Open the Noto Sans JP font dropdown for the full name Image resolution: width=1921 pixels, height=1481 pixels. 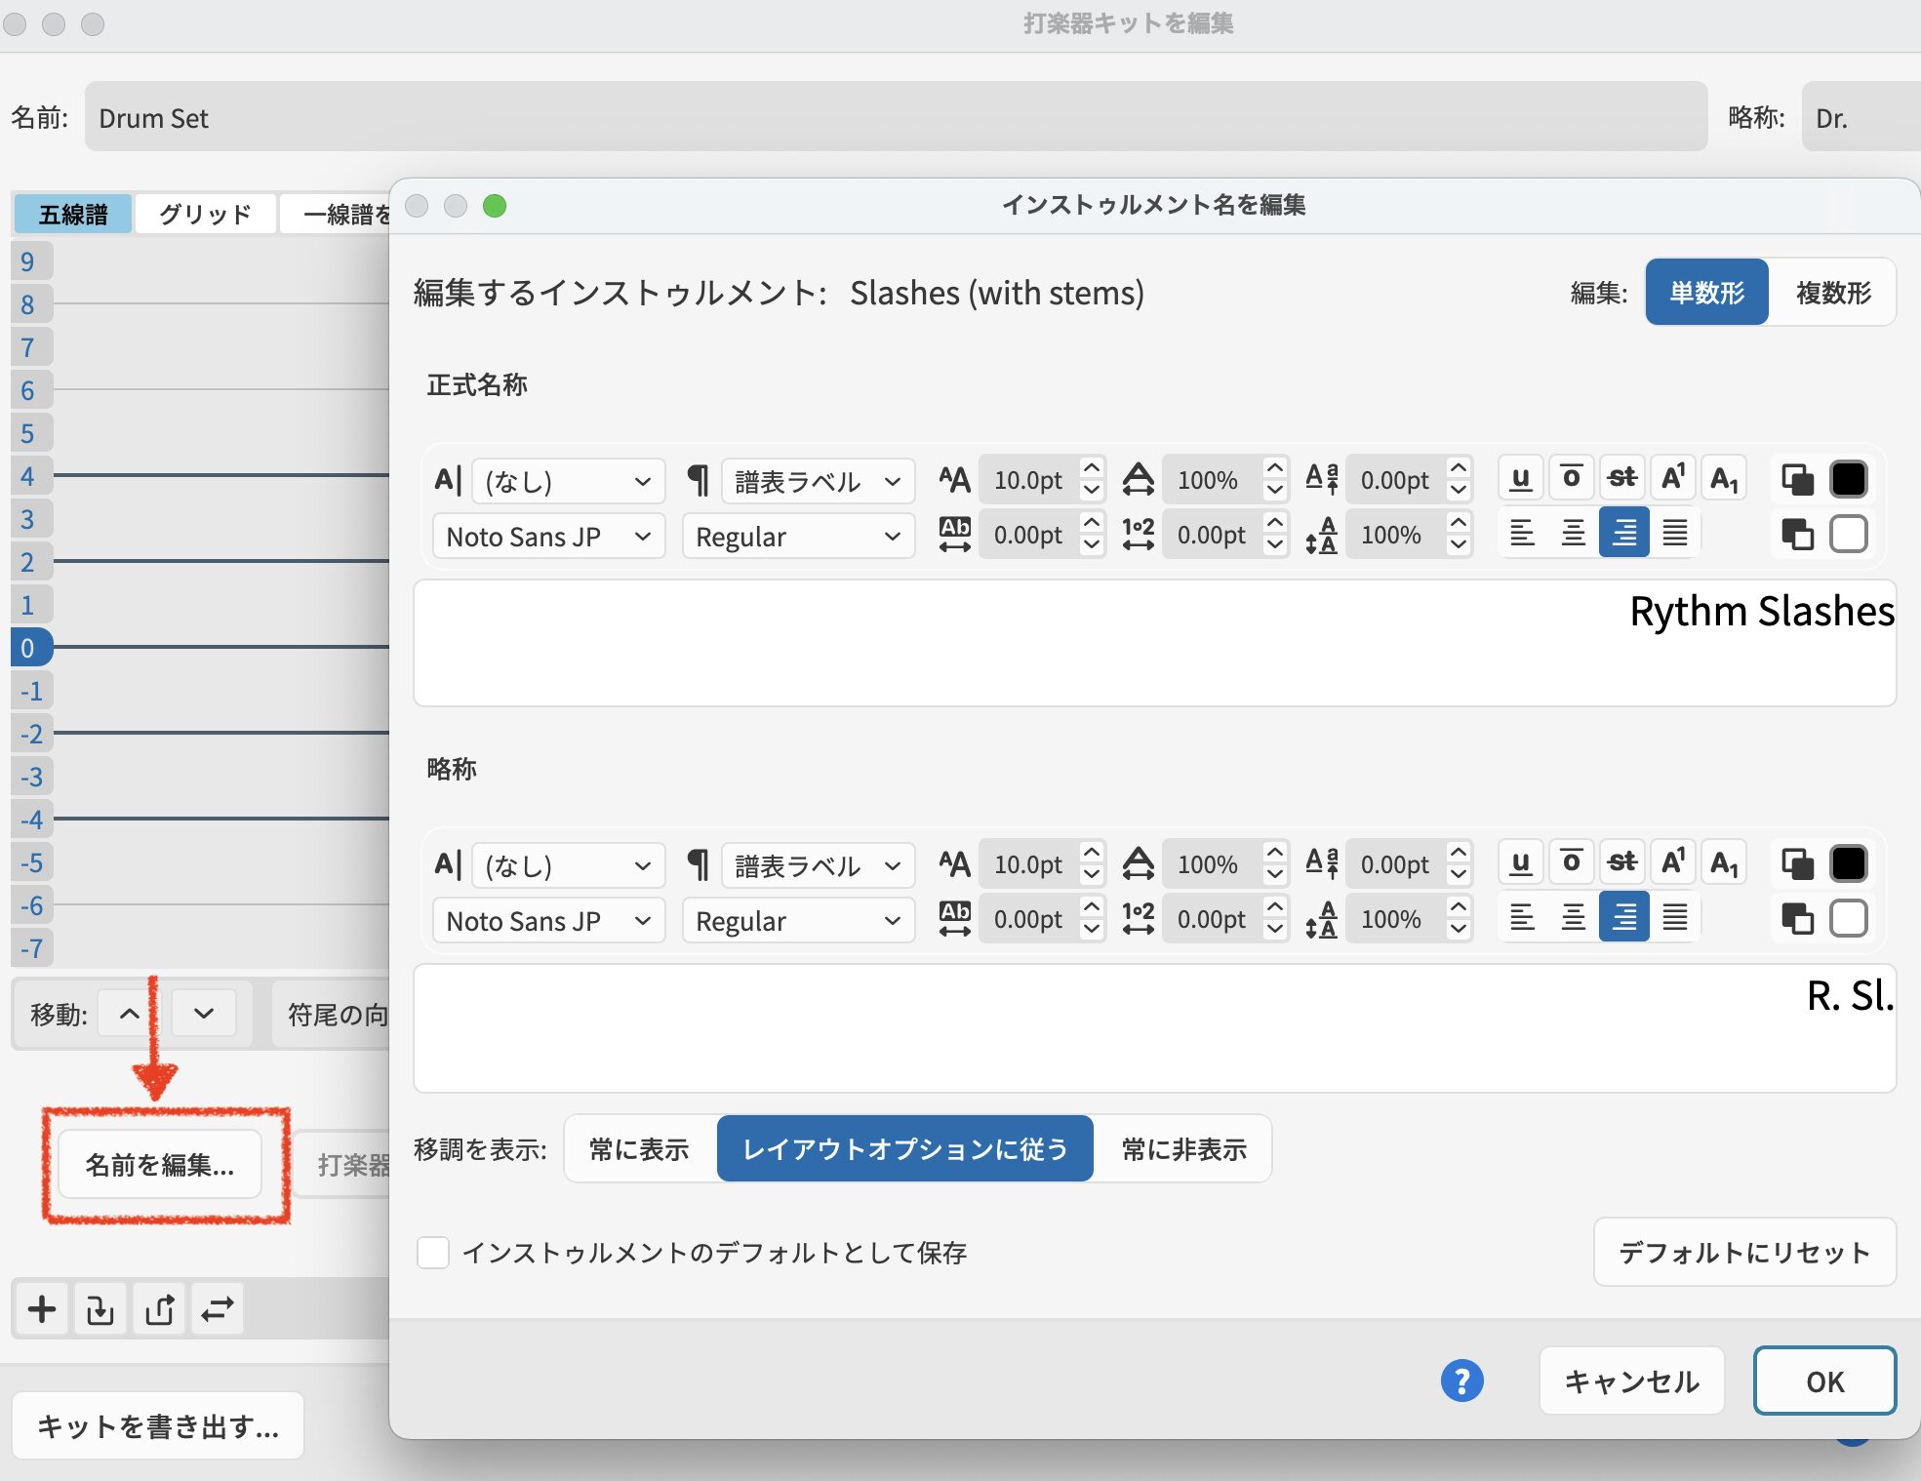(548, 537)
